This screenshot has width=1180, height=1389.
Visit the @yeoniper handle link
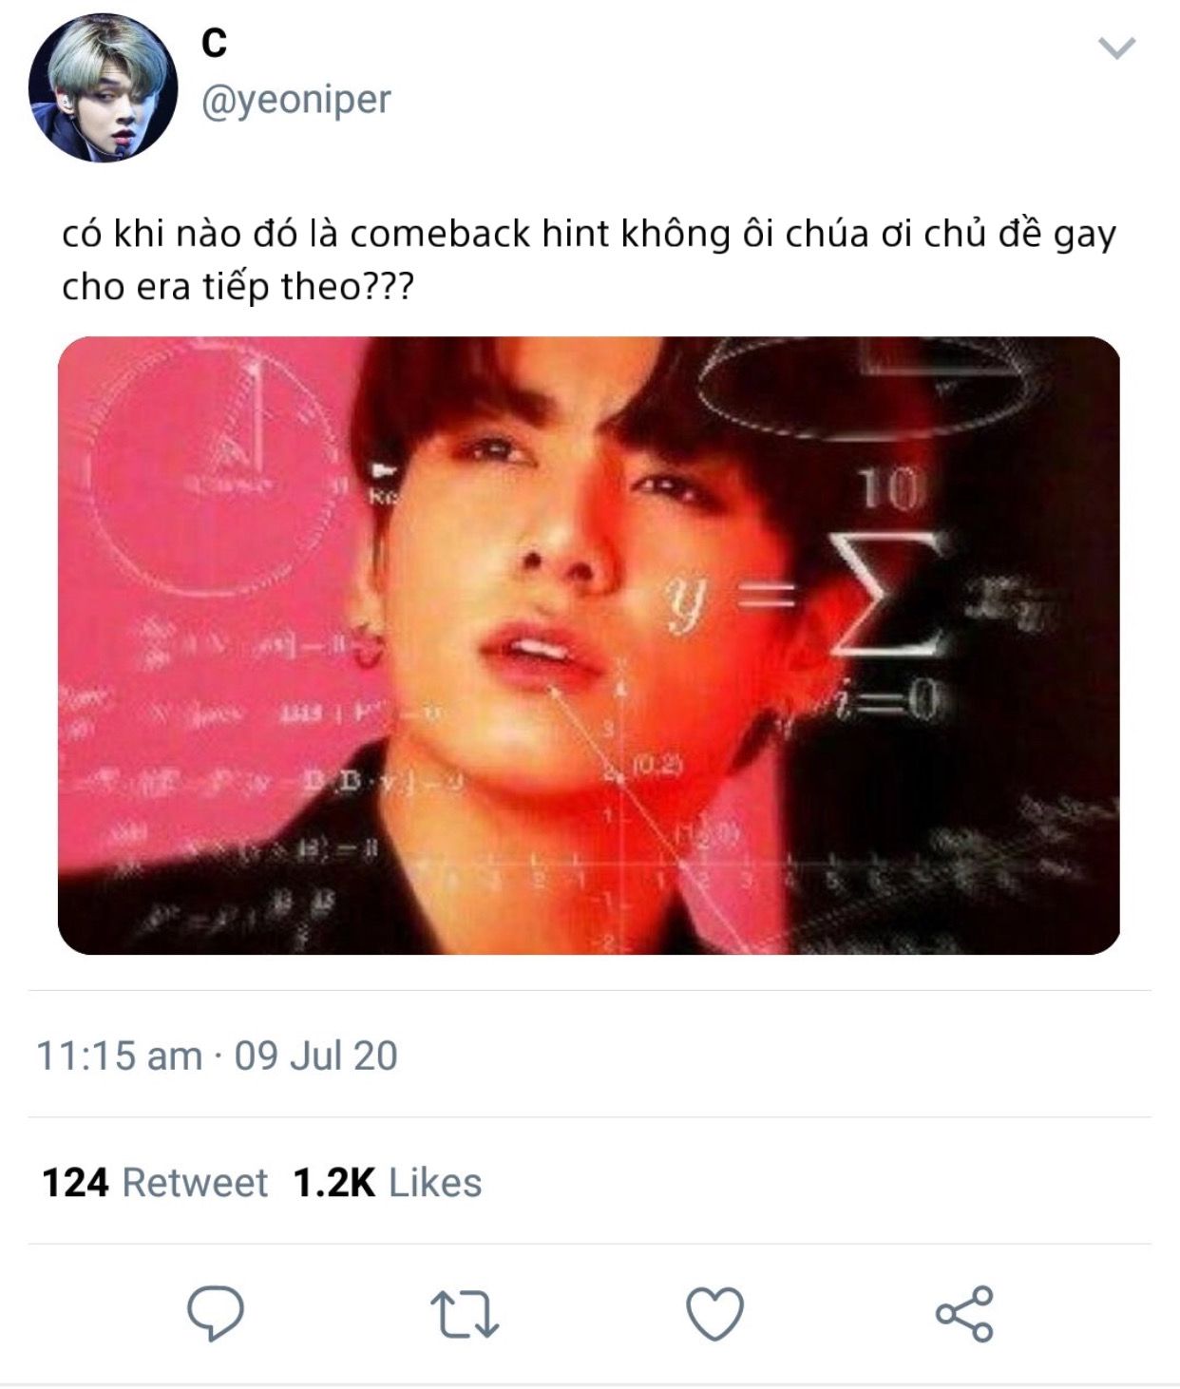(295, 99)
